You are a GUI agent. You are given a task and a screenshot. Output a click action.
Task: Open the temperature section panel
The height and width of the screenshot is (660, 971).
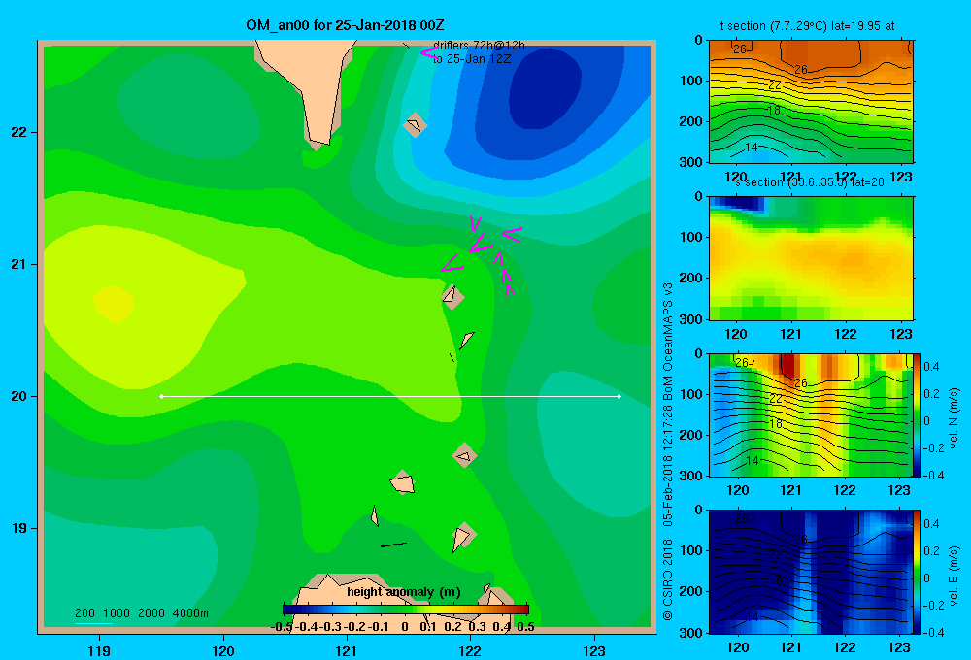pos(811,102)
